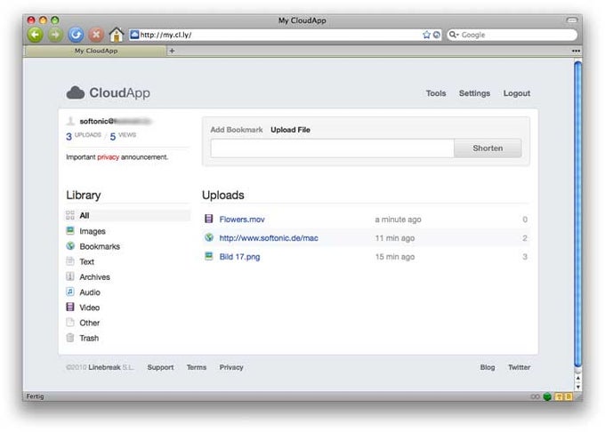
Task: Click the Text document icon in Library
Action: pyautogui.click(x=69, y=261)
